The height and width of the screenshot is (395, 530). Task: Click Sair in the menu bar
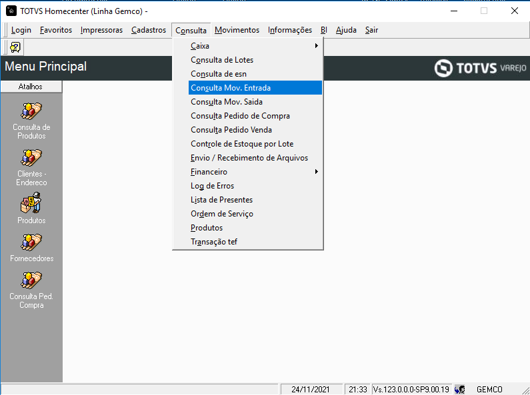click(x=371, y=30)
